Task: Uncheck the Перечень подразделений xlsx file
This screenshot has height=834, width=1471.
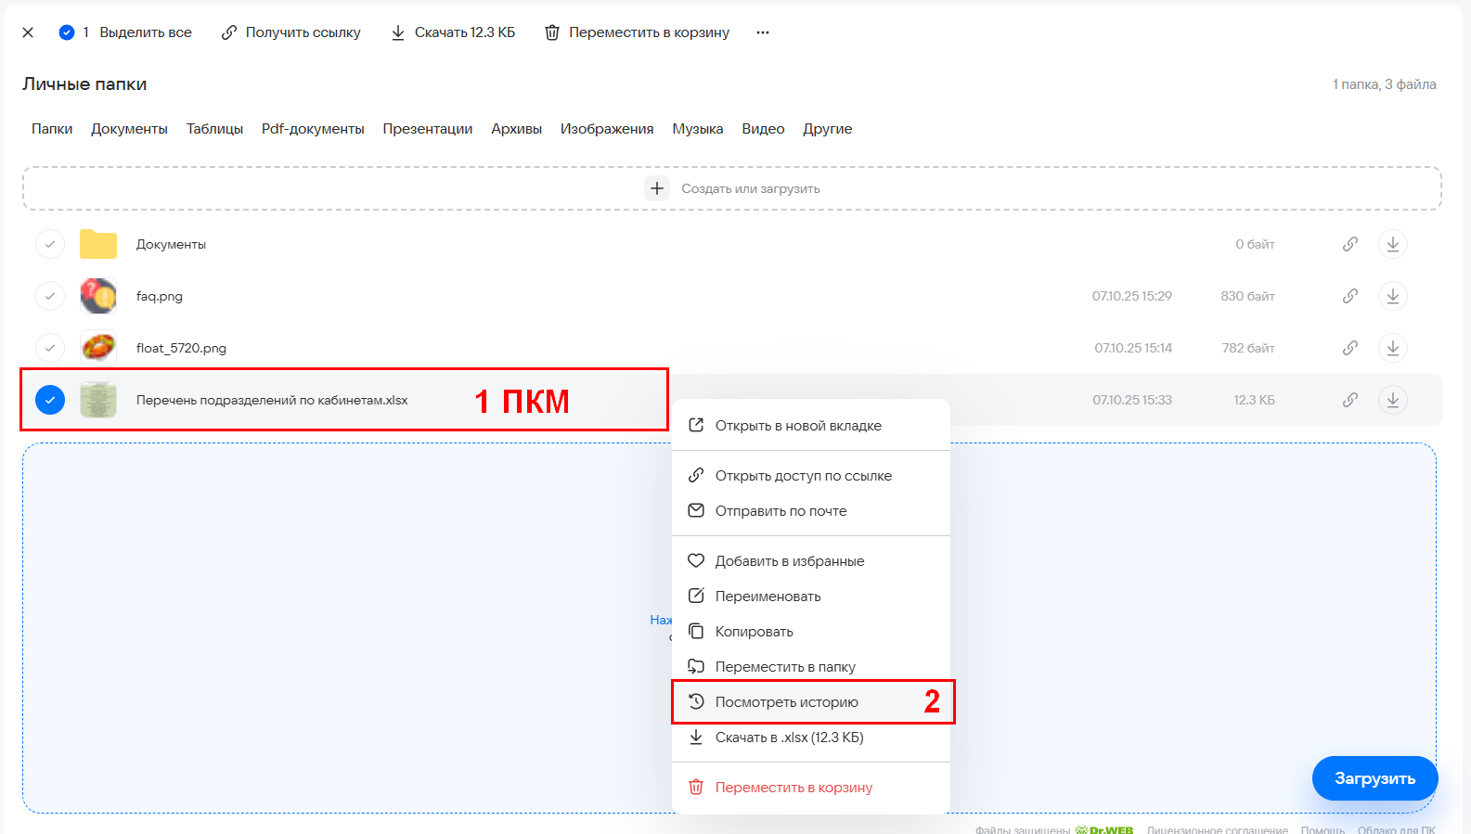Action: tap(50, 400)
